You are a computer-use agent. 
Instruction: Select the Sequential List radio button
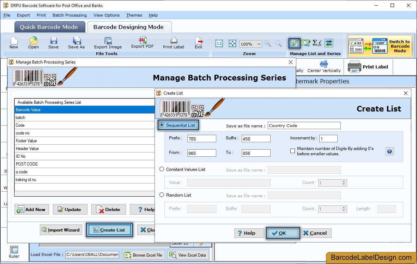(x=162, y=125)
